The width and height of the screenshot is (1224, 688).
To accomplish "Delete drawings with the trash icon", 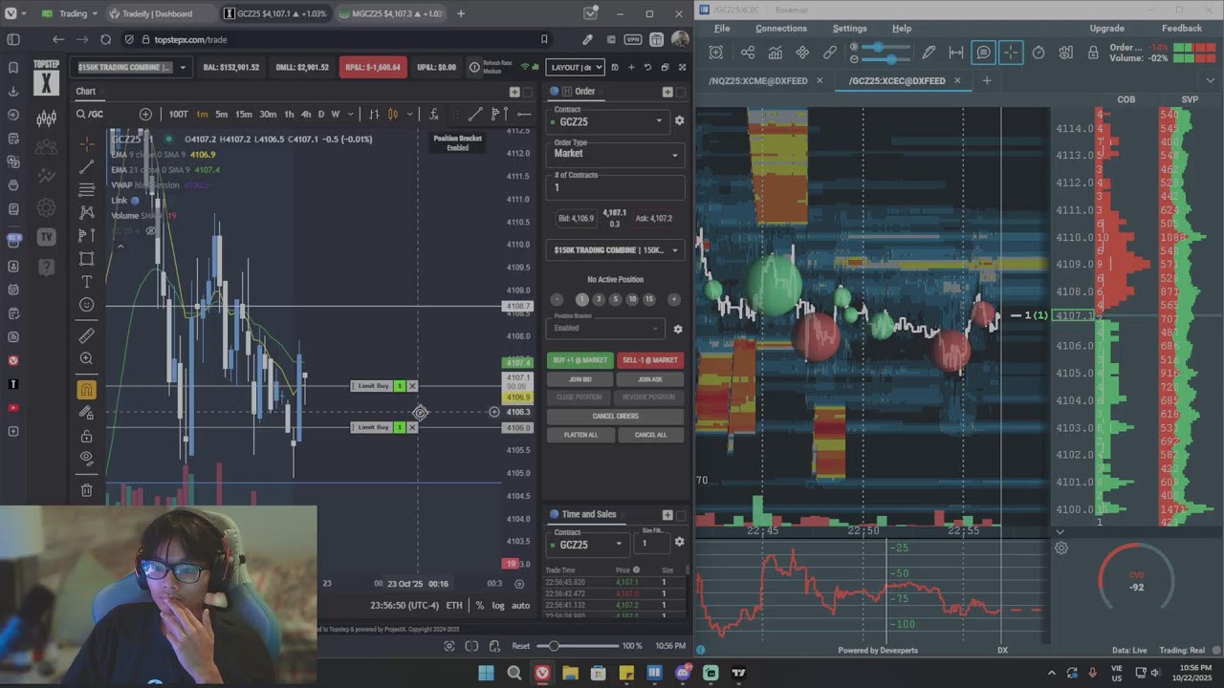I will coord(87,490).
